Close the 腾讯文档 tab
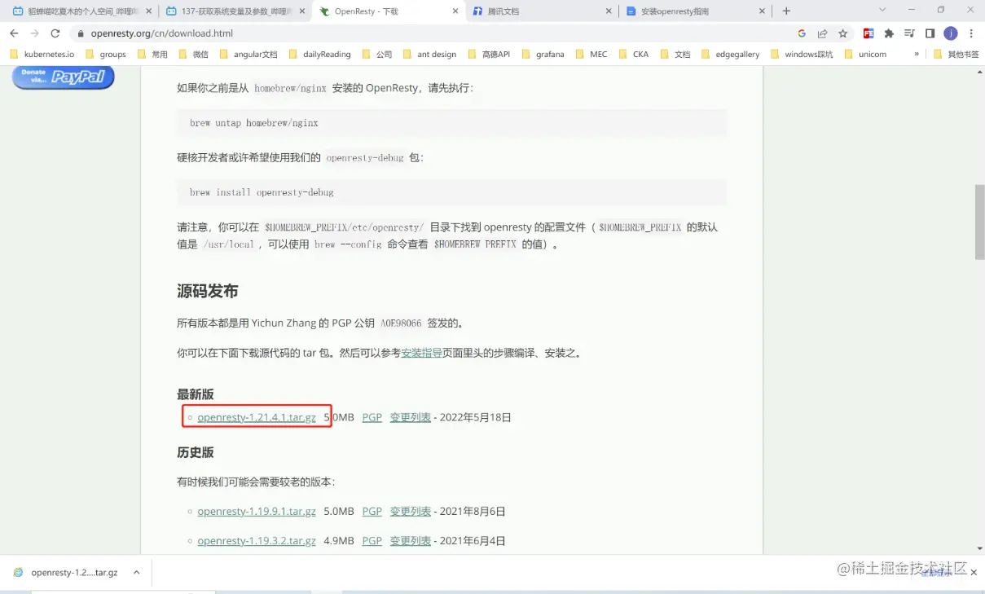The width and height of the screenshot is (985, 594). pyautogui.click(x=609, y=11)
